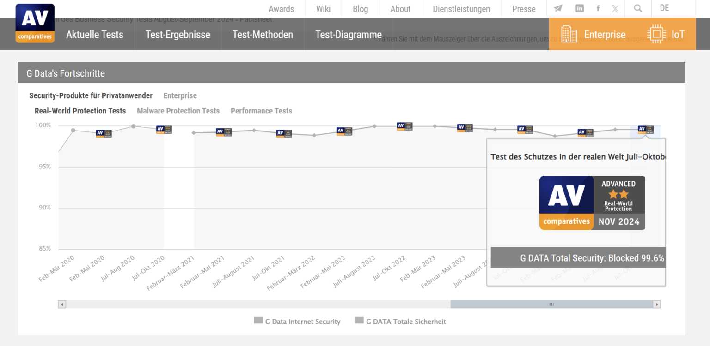The image size is (710, 346).
Task: Switch to Malware Protection Tests tab
Action: point(178,111)
